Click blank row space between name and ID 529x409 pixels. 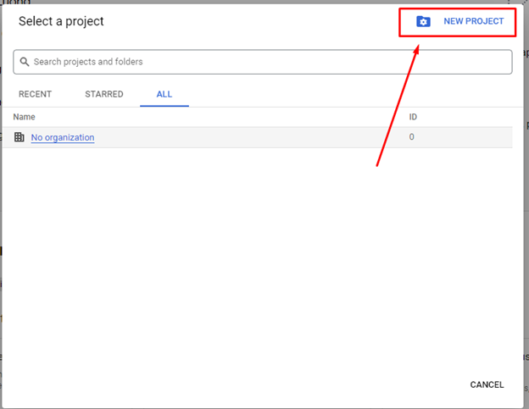click(x=254, y=137)
